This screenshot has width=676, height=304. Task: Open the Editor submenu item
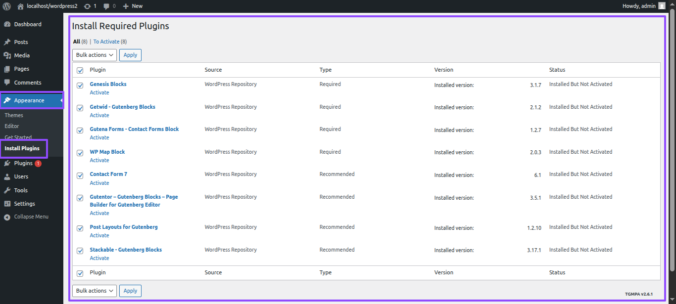(x=12, y=126)
